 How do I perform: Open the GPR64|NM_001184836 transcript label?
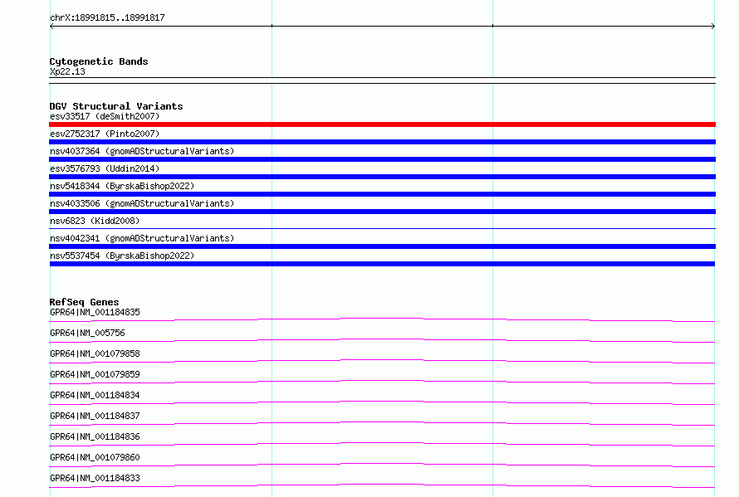(95, 436)
